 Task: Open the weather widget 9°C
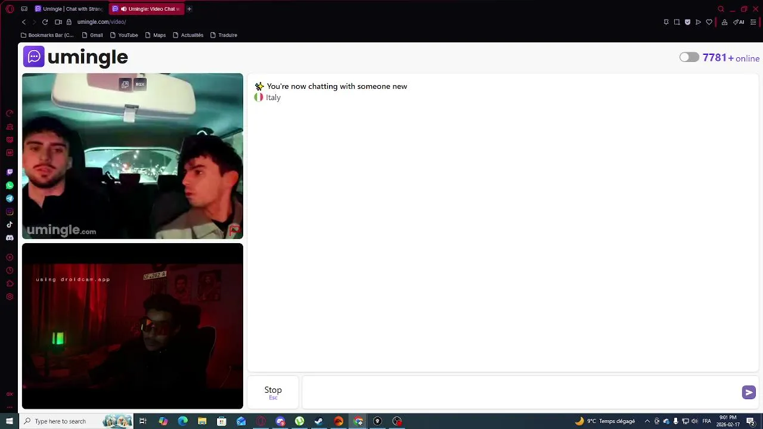coord(605,421)
